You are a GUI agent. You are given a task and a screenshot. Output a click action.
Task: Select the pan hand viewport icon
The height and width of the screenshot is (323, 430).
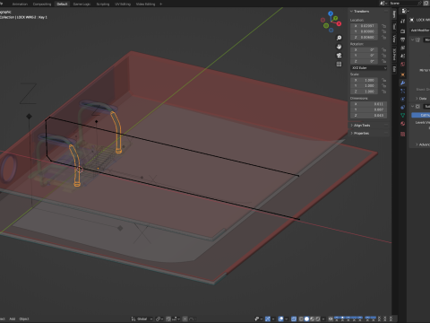[339, 47]
